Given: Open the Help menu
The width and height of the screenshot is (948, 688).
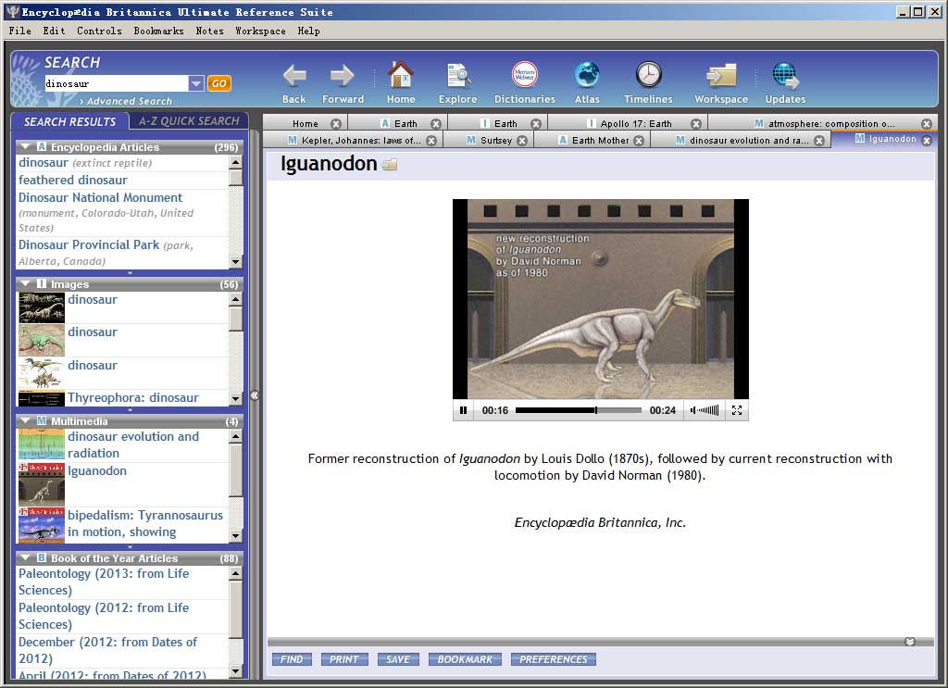Looking at the screenshot, I should pos(308,31).
